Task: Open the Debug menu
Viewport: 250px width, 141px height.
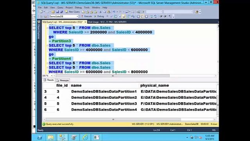Action: point(78,7)
